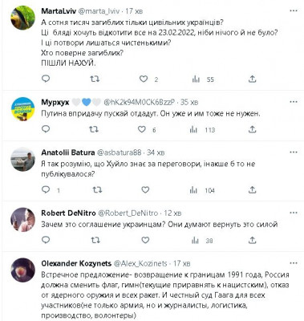
Task: Open more options on Мурхух's tweet
Action: (294, 102)
